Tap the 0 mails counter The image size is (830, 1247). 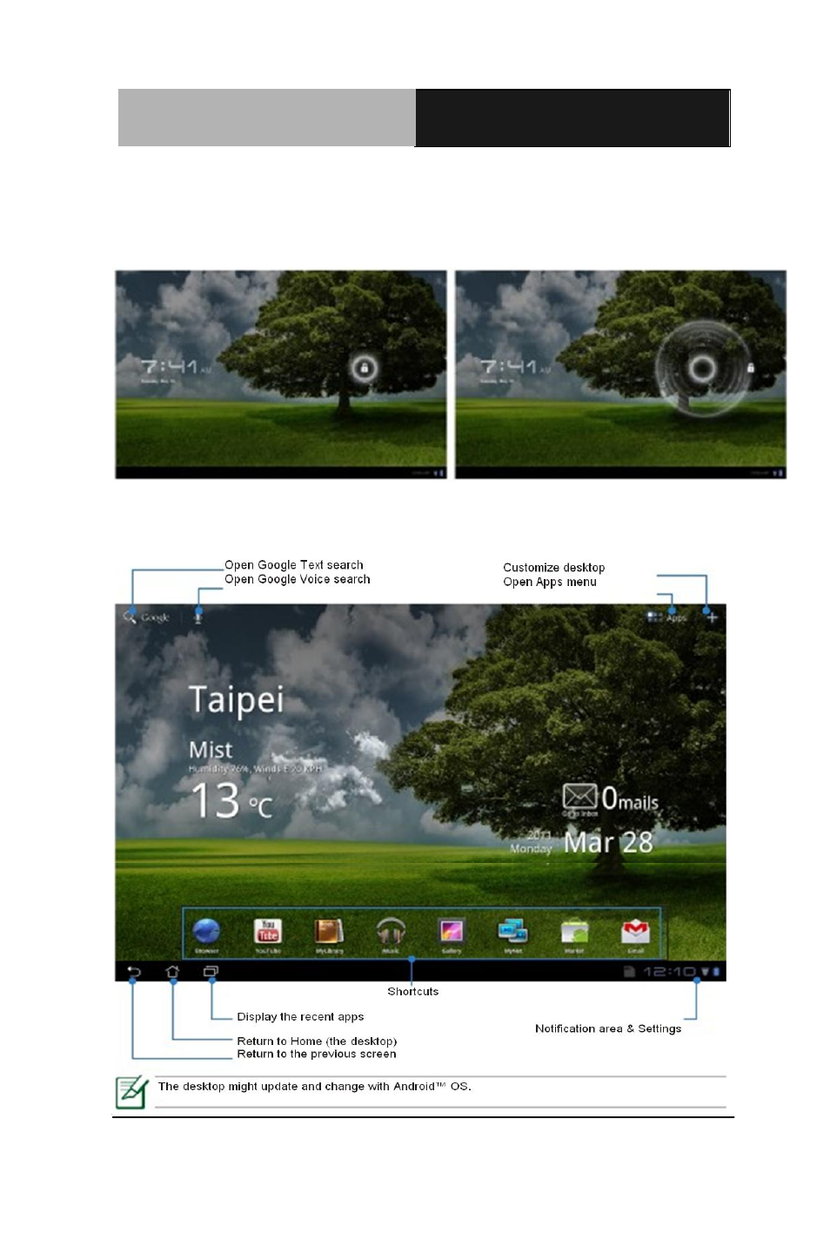(x=630, y=799)
